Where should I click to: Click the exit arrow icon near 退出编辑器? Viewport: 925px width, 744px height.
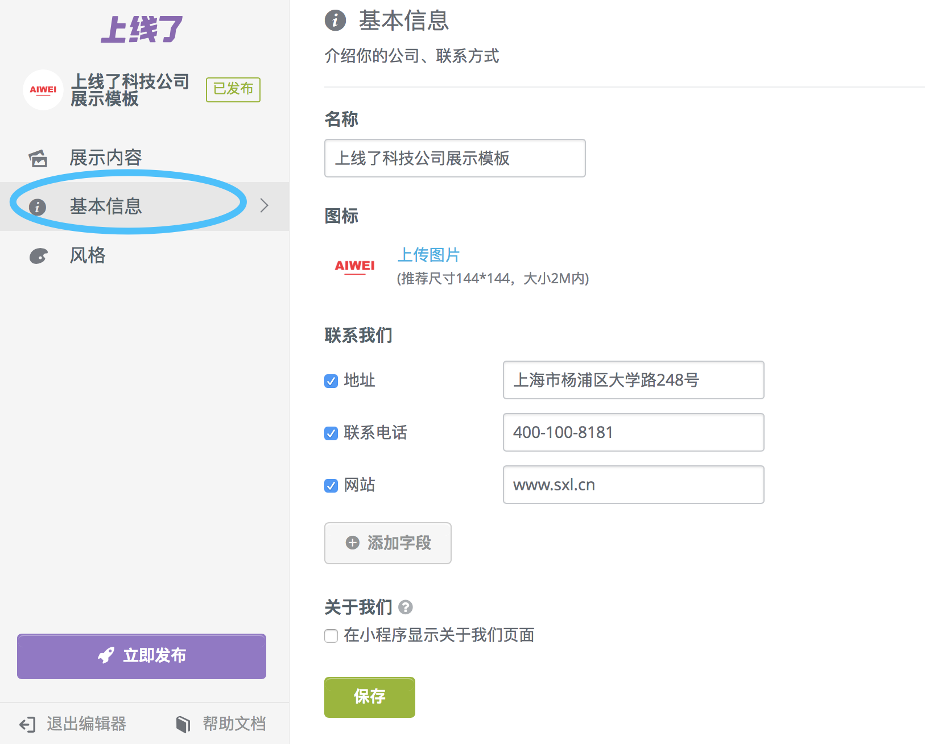coord(27,724)
